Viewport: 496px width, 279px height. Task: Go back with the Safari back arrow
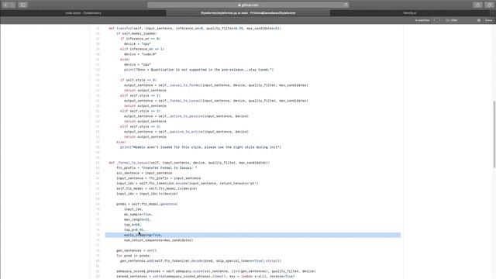pyautogui.click(x=5, y=5)
